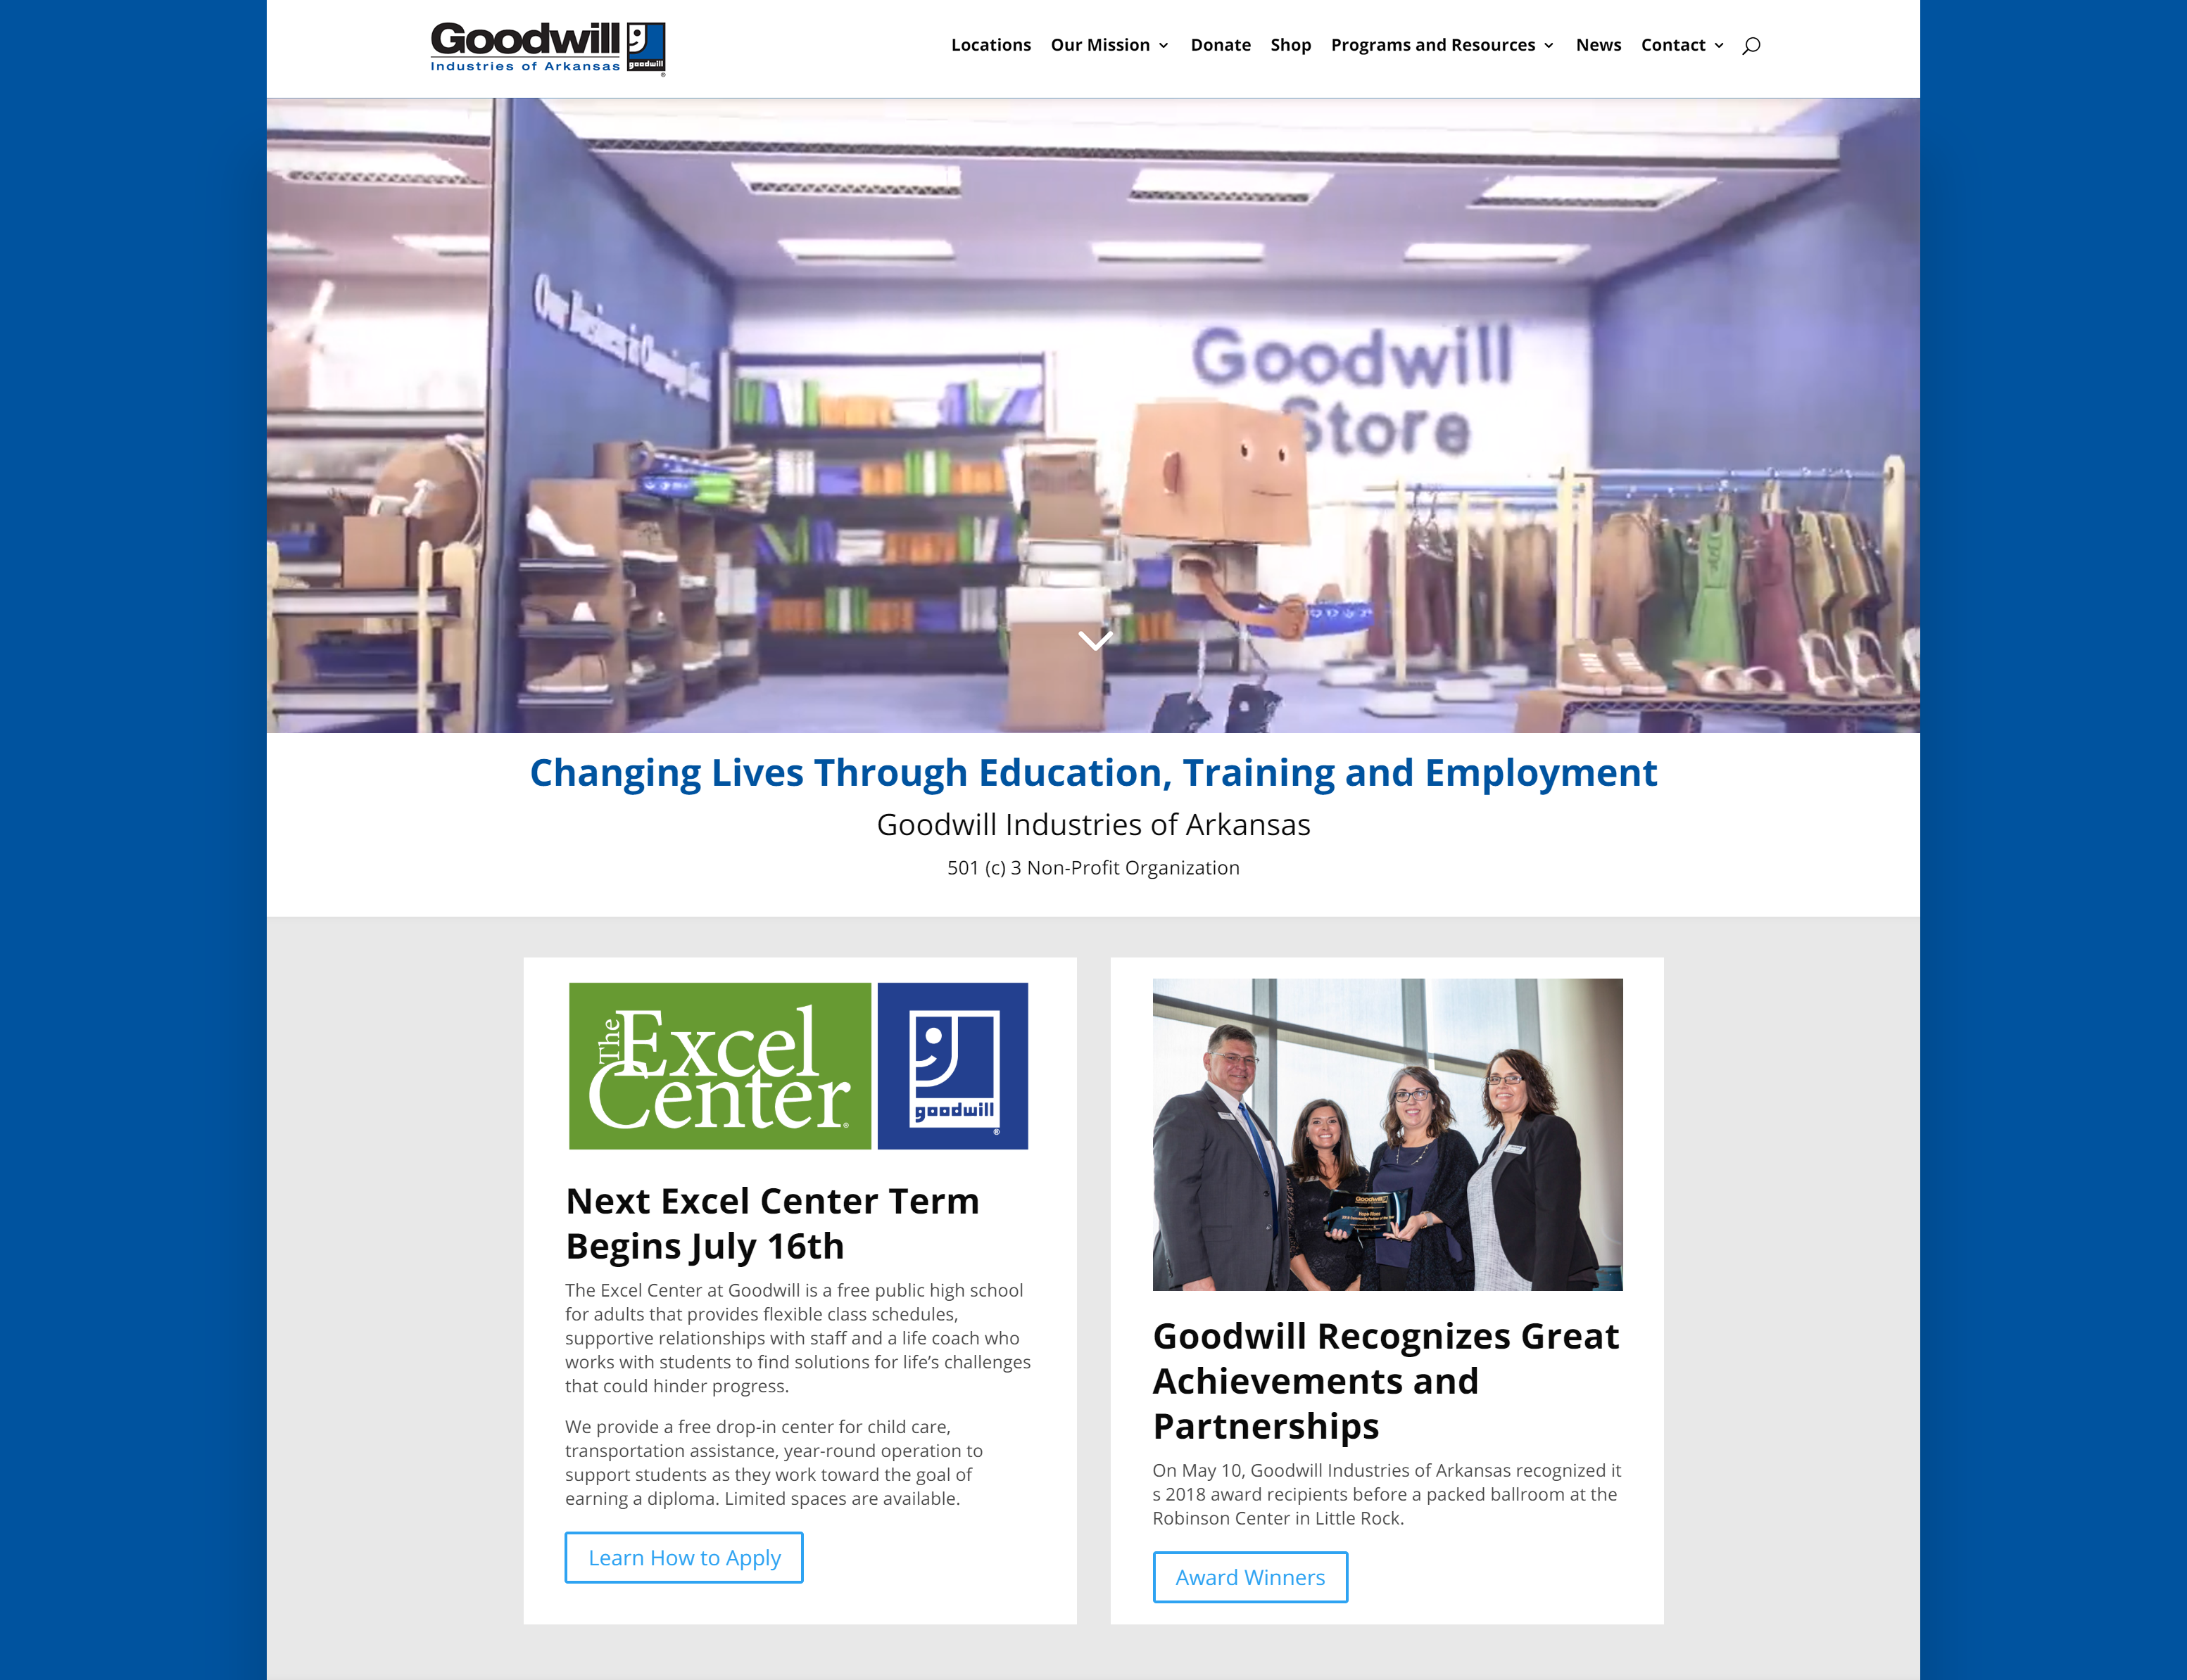The width and height of the screenshot is (2187, 1680).
Task: Click the Award Winners button link
Action: click(1248, 1576)
